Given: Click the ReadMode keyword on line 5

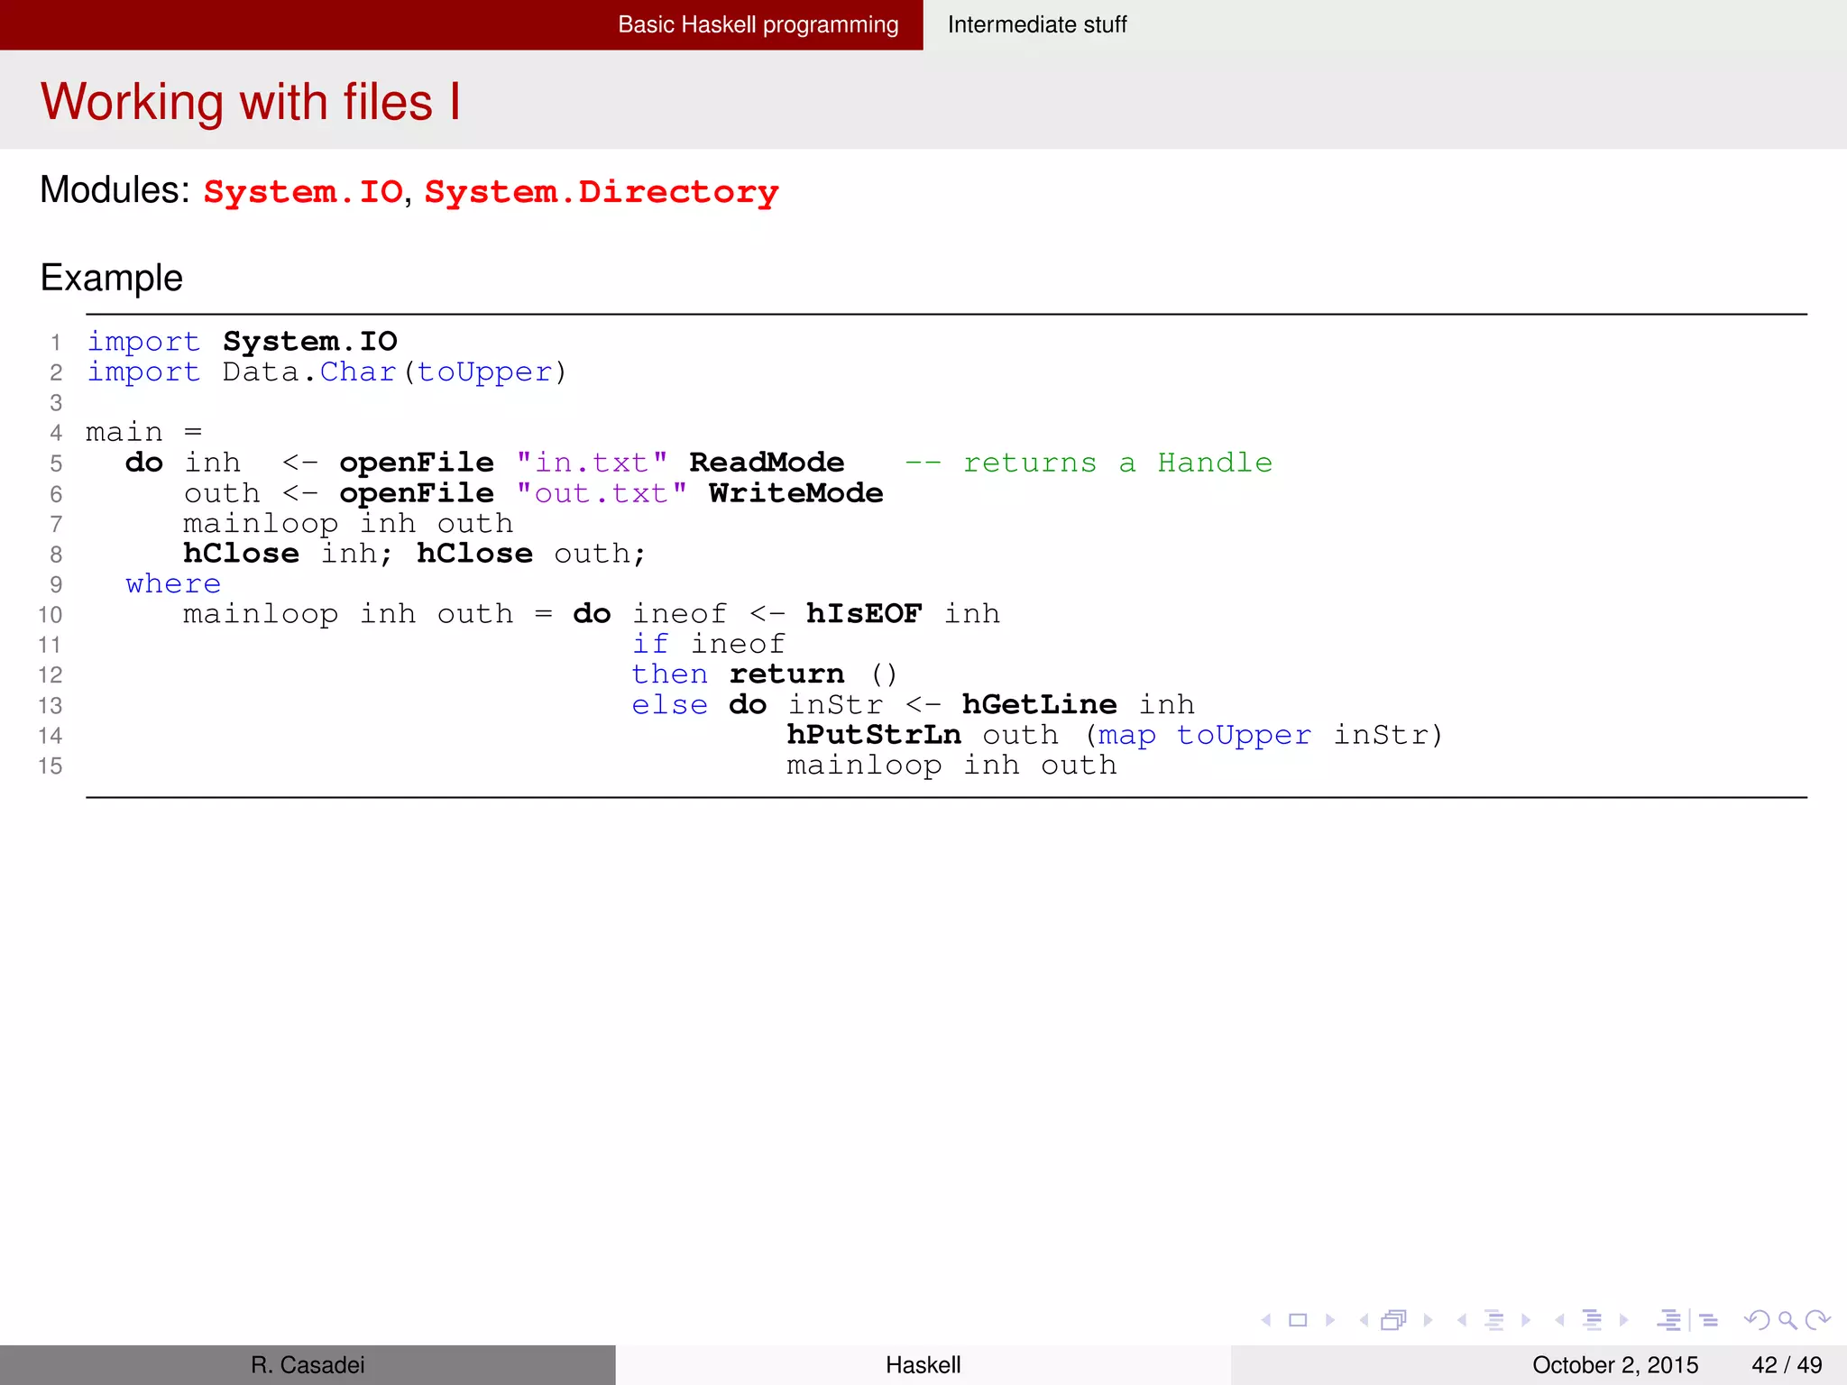Looking at the screenshot, I should click(x=767, y=463).
